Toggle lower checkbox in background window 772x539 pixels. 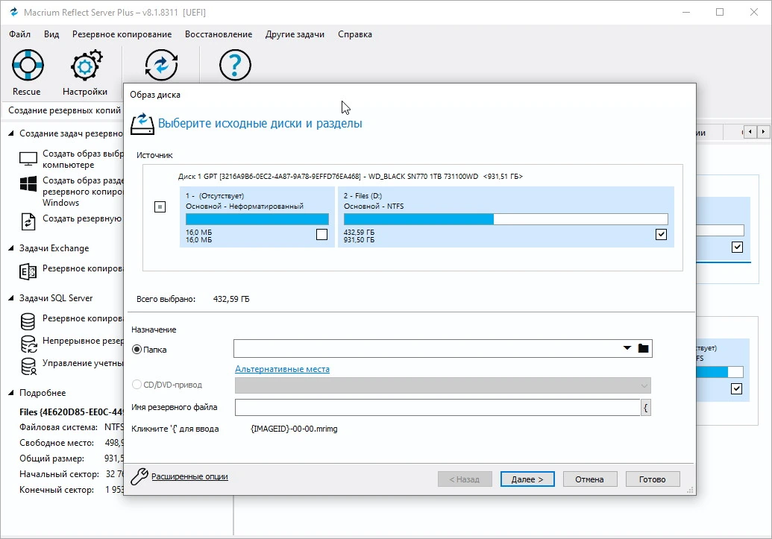point(736,389)
